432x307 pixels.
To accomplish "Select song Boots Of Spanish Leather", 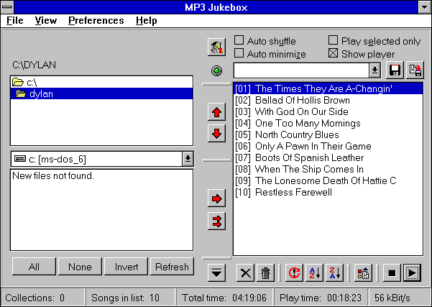I will 328,157.
